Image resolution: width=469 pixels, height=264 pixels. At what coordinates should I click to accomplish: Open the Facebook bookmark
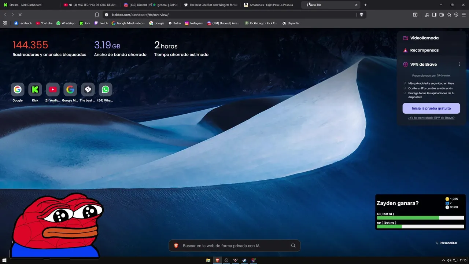[x=23, y=23]
